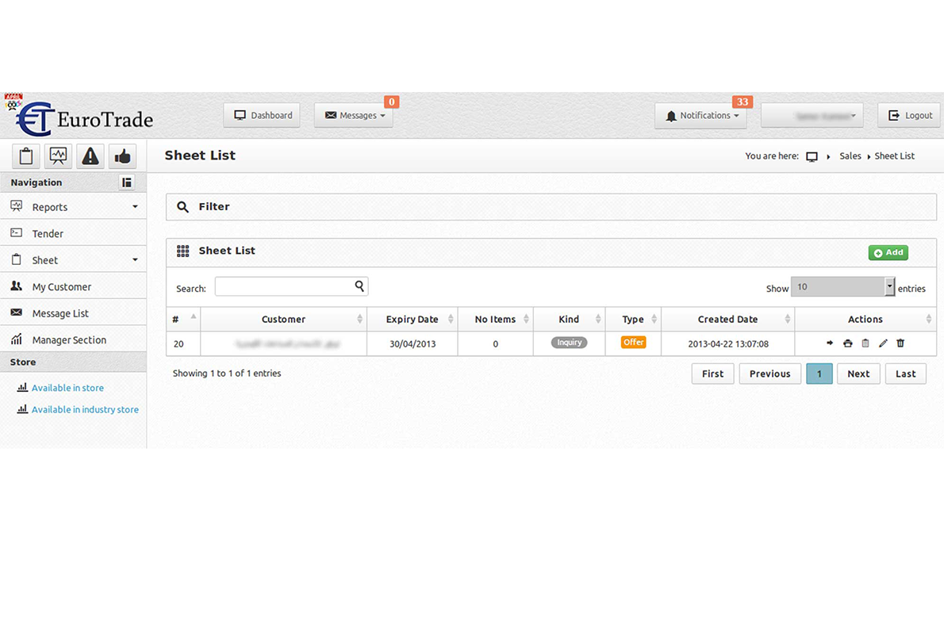Image resolution: width=944 pixels, height=625 pixels.
Task: Click the green Add button
Action: (x=888, y=253)
